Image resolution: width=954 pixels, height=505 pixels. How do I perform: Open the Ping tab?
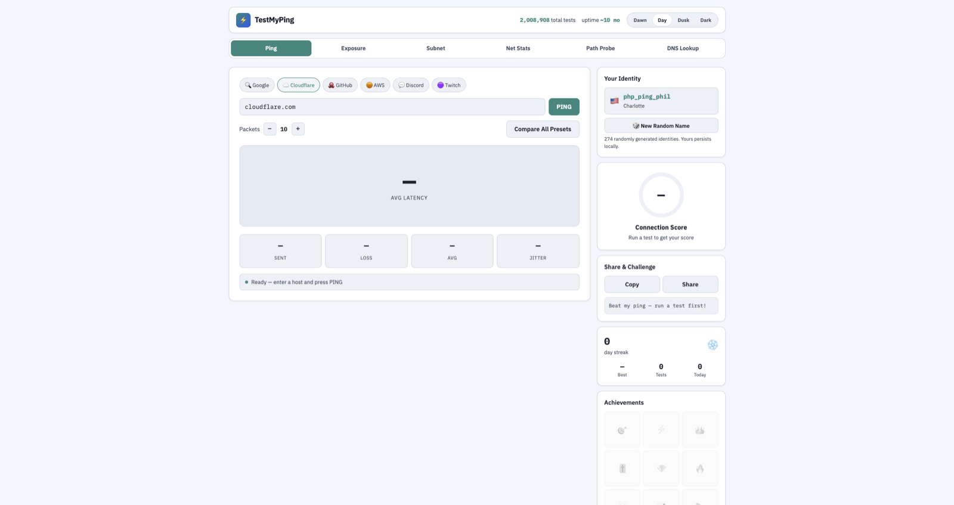(x=271, y=48)
